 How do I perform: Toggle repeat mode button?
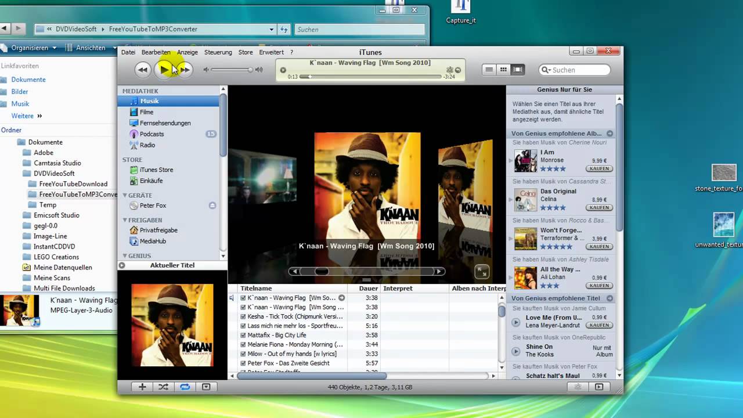(x=185, y=387)
